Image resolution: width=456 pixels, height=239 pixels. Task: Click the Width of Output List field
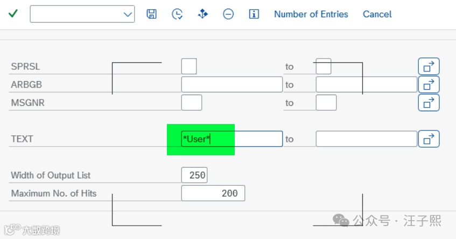[194, 175]
